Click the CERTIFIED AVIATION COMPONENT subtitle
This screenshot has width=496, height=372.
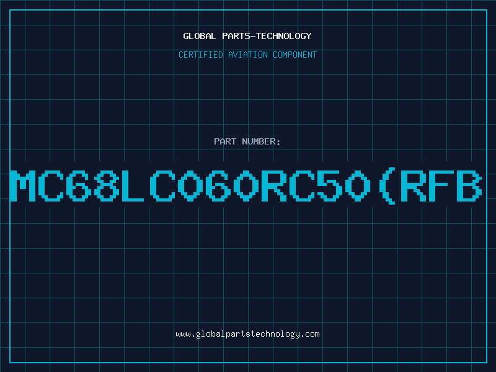coord(247,55)
